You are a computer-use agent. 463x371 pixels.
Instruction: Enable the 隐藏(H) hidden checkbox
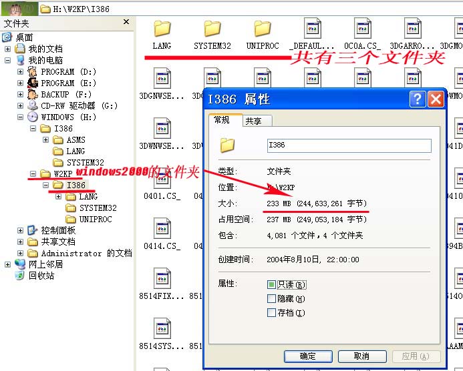[271, 299]
